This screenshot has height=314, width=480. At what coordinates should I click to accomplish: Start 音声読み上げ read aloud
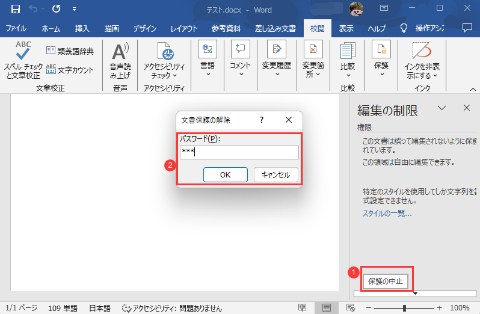click(120, 61)
